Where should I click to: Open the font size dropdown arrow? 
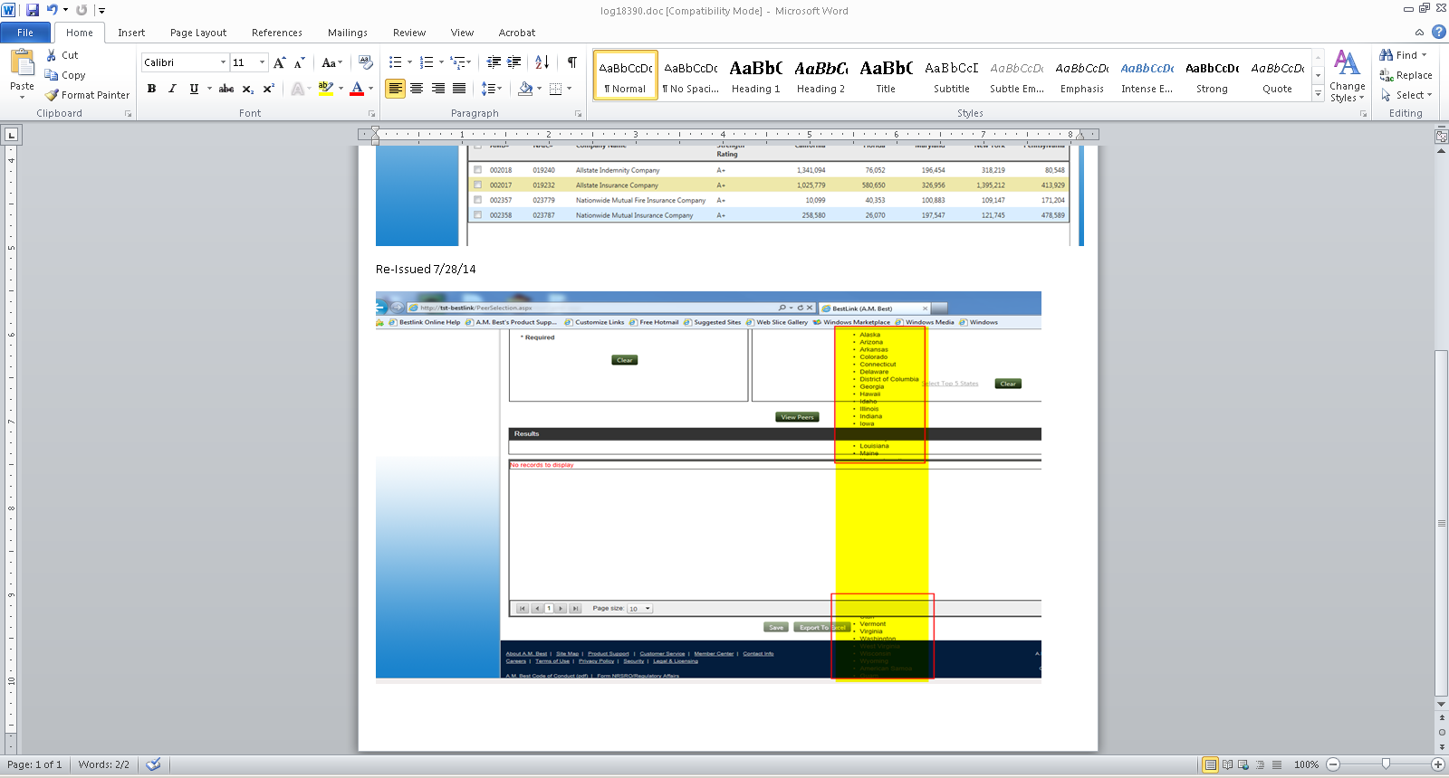click(263, 62)
